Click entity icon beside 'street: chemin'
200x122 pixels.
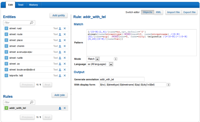[6, 46]
